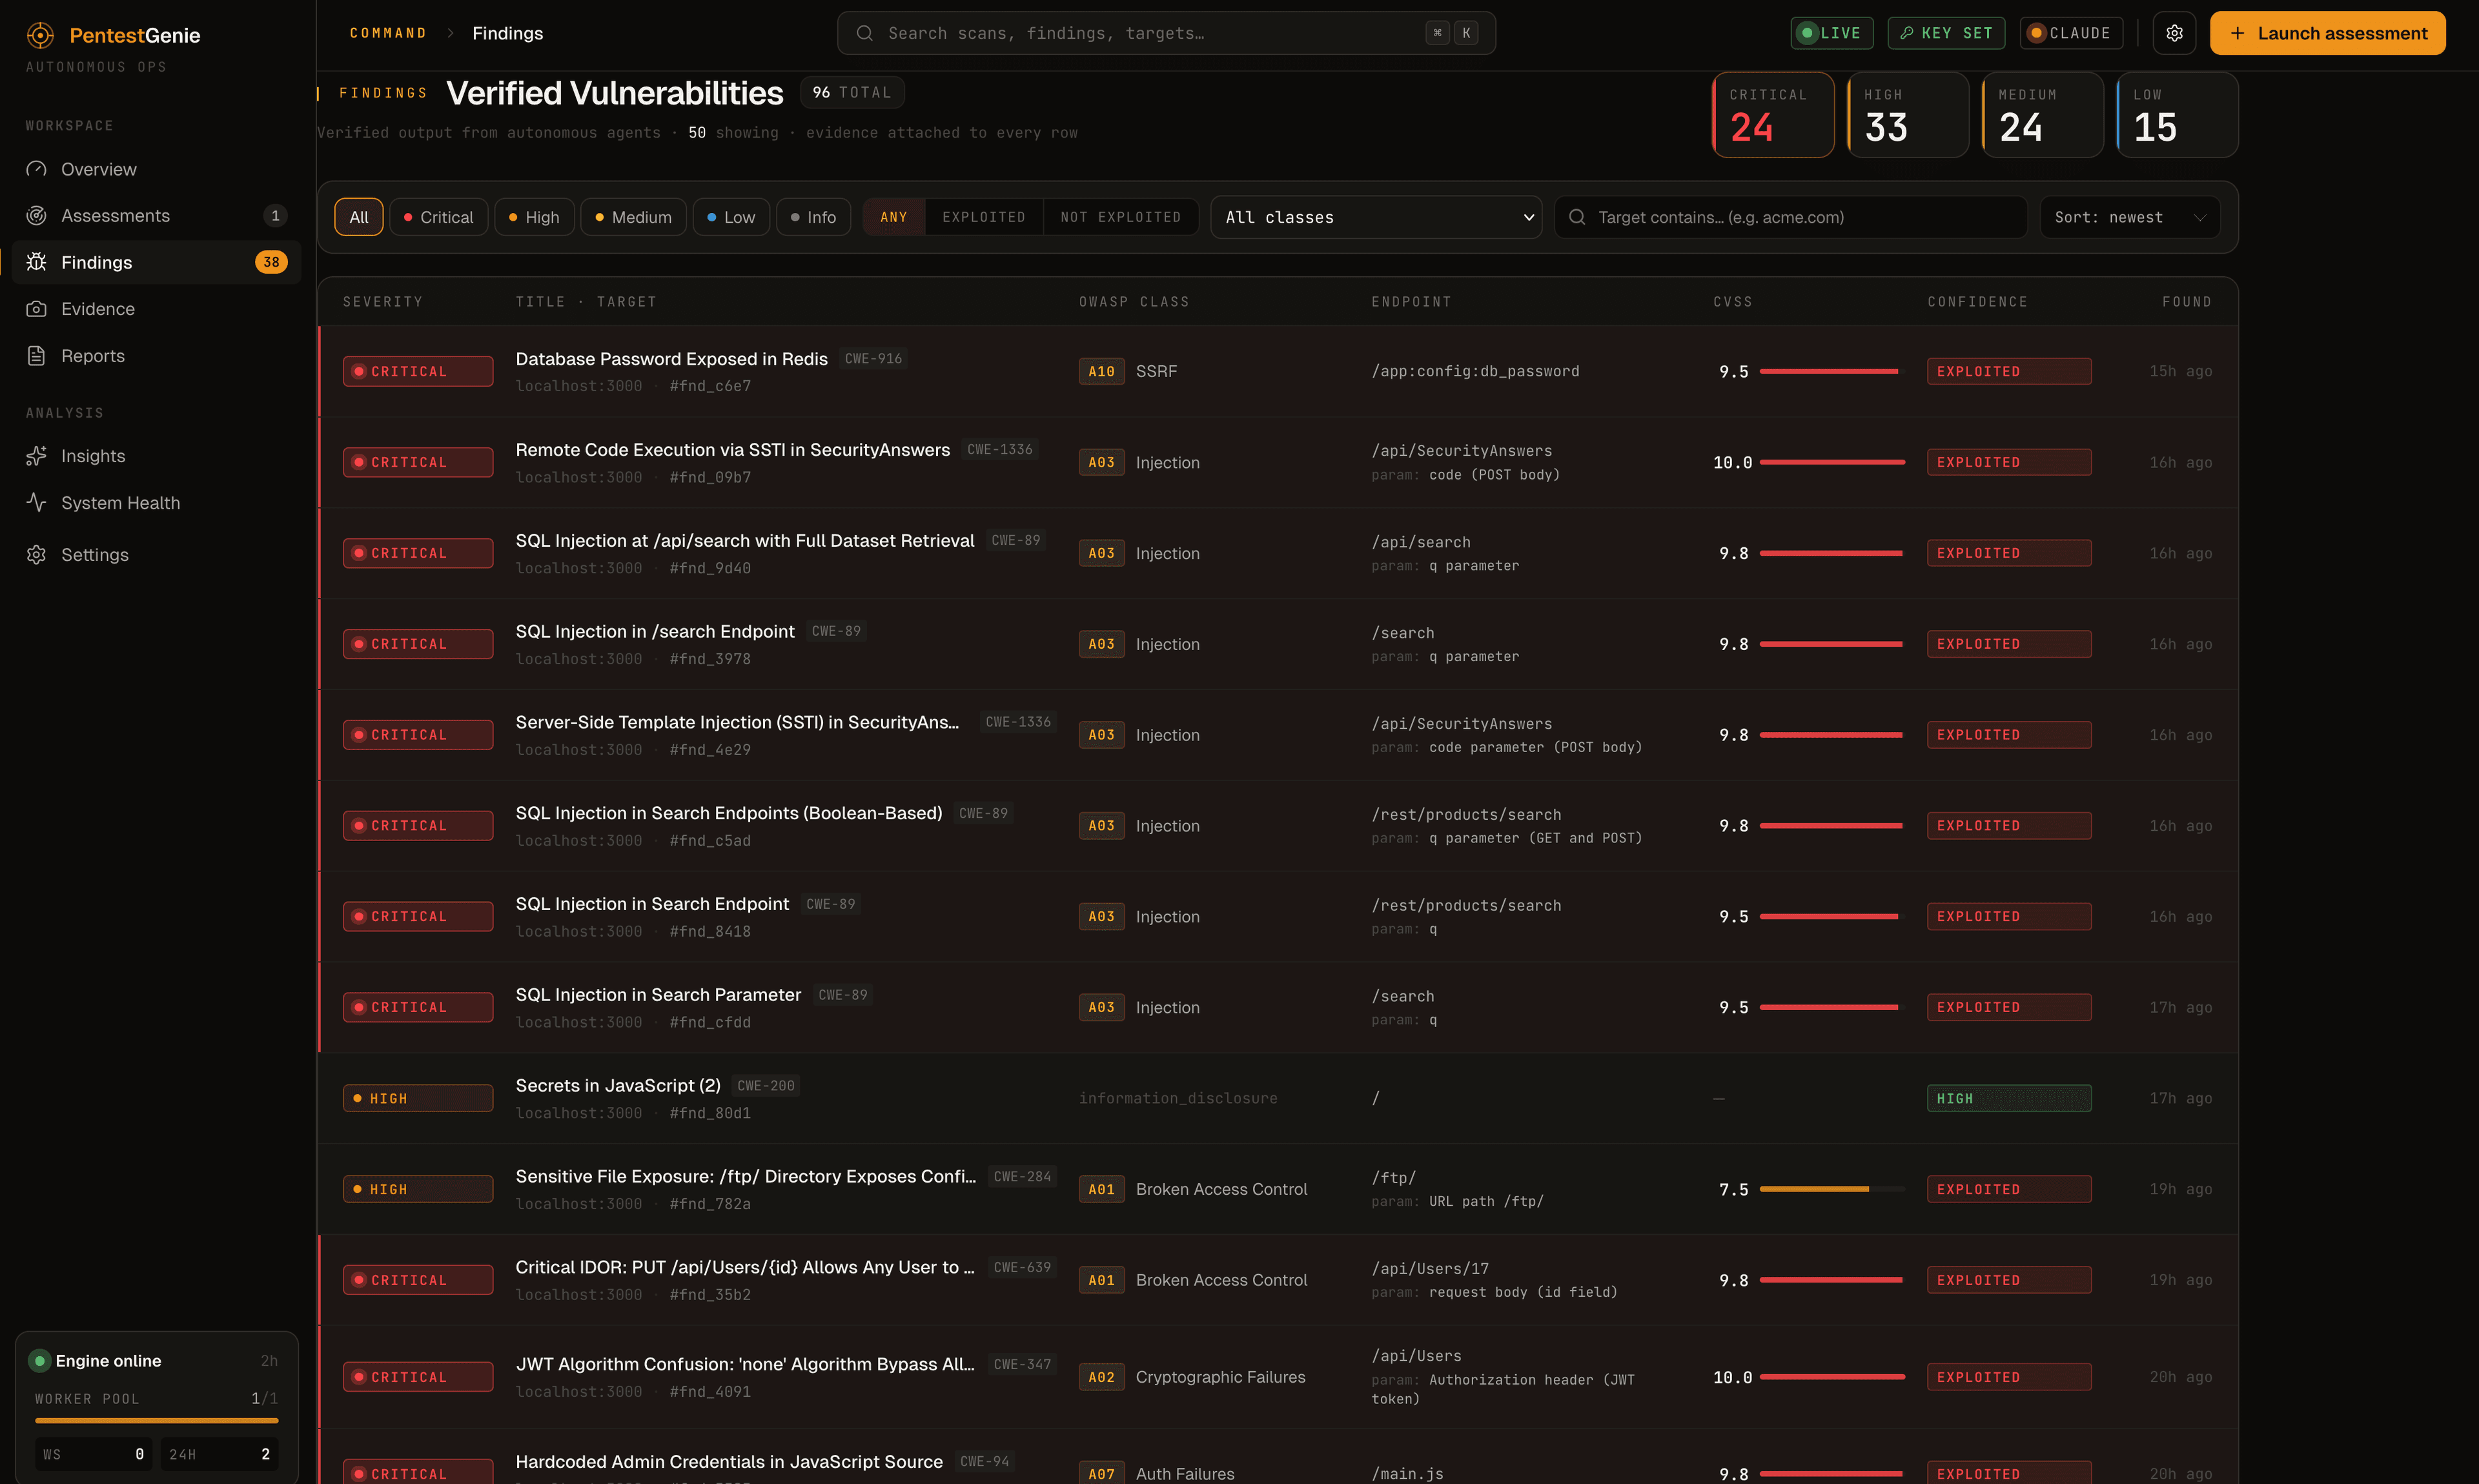Show only NOT EXPLOITED findings
The height and width of the screenshot is (1484, 2479).
coord(1120,217)
